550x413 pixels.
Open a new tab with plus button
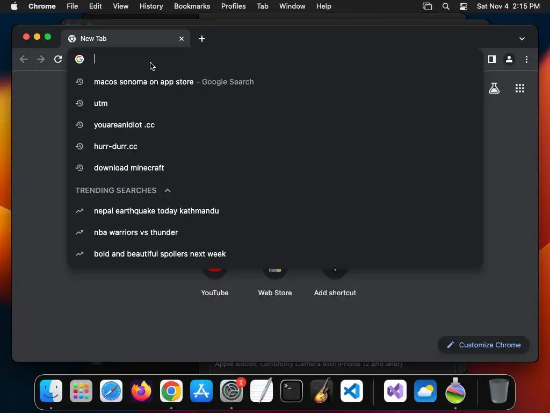click(202, 39)
